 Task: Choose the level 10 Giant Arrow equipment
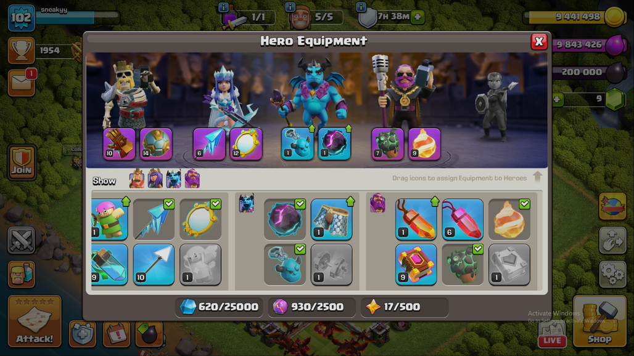[154, 264]
